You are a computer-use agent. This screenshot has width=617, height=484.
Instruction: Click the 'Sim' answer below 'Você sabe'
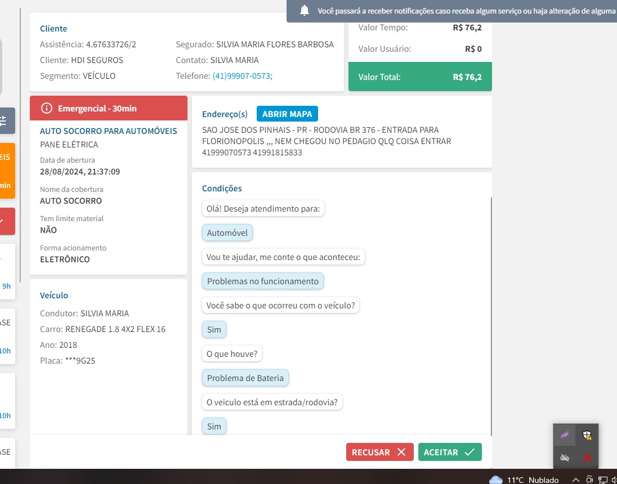point(214,330)
